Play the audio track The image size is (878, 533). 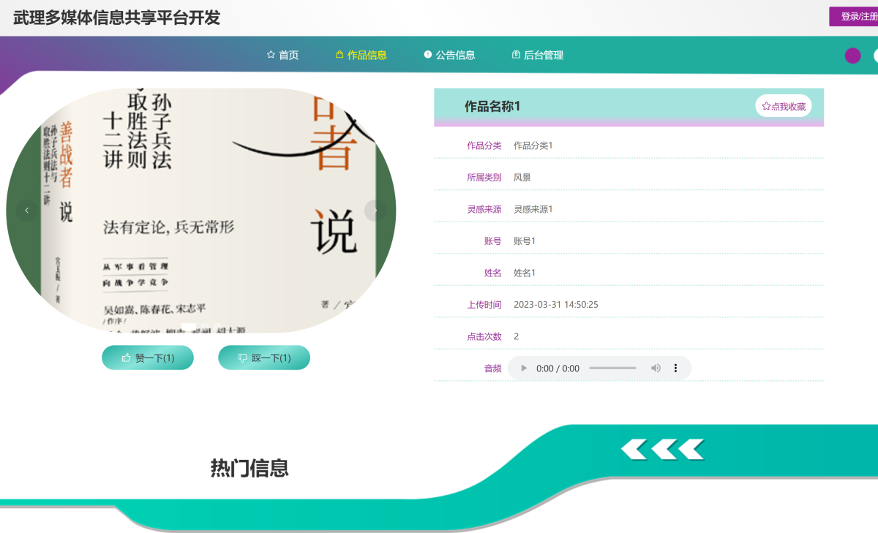tap(524, 368)
